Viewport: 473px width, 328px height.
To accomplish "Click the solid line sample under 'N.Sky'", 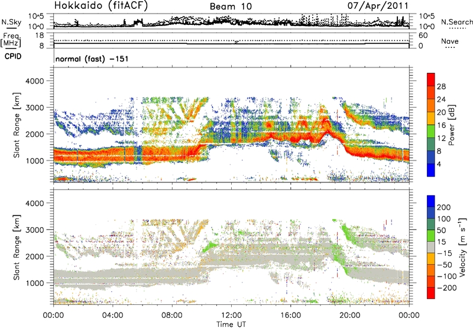I will click(x=11, y=28).
